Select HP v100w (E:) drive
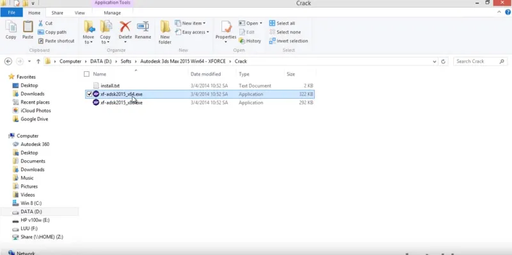The height and width of the screenshot is (255, 512). tap(35, 220)
